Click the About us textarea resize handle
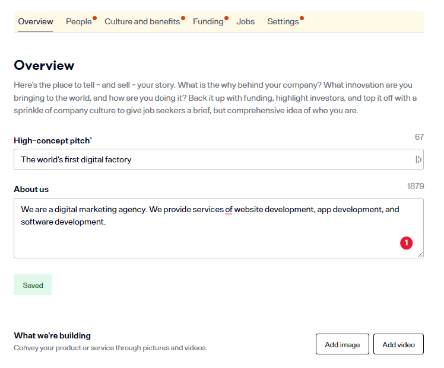444x368 pixels. click(x=420, y=254)
